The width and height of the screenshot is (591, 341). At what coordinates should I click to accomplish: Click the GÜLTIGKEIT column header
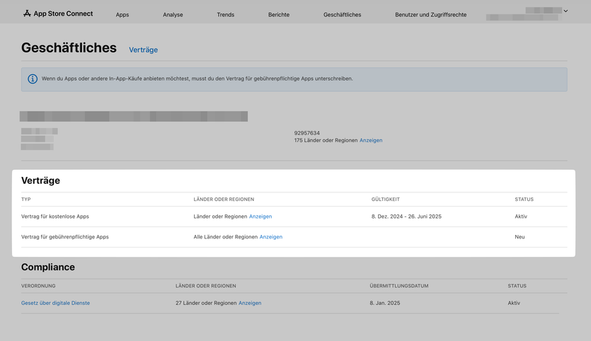point(385,200)
